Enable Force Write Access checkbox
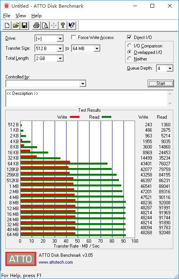Image resolution: width=179 pixels, height=279 pixels. click(73, 38)
